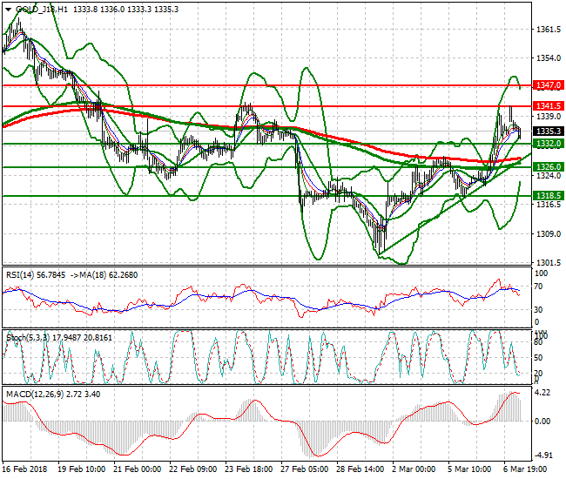Click the black 1335.3 current price label
This screenshot has height=479, width=566.
549,131
